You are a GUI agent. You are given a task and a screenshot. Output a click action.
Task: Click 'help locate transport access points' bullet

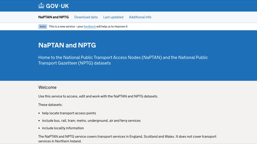(69, 113)
